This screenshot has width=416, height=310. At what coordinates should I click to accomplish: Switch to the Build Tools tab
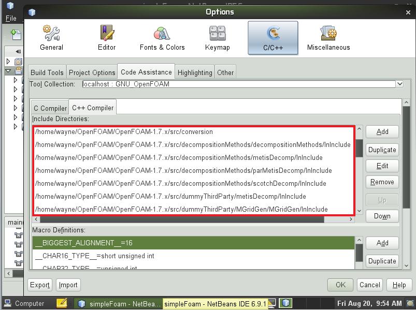(x=47, y=72)
